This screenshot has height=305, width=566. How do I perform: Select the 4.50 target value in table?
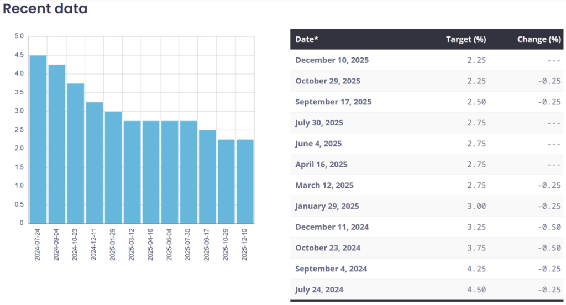pos(476,290)
